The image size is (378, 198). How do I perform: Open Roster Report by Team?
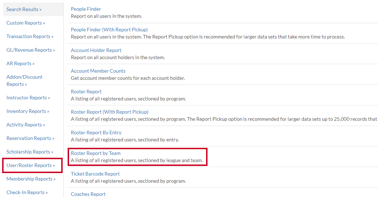point(95,153)
